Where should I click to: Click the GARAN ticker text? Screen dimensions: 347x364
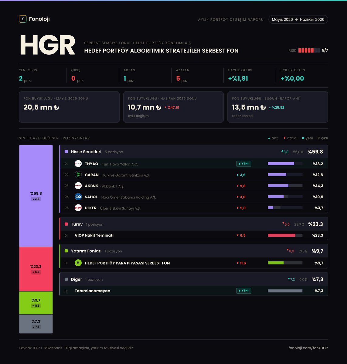click(92, 175)
